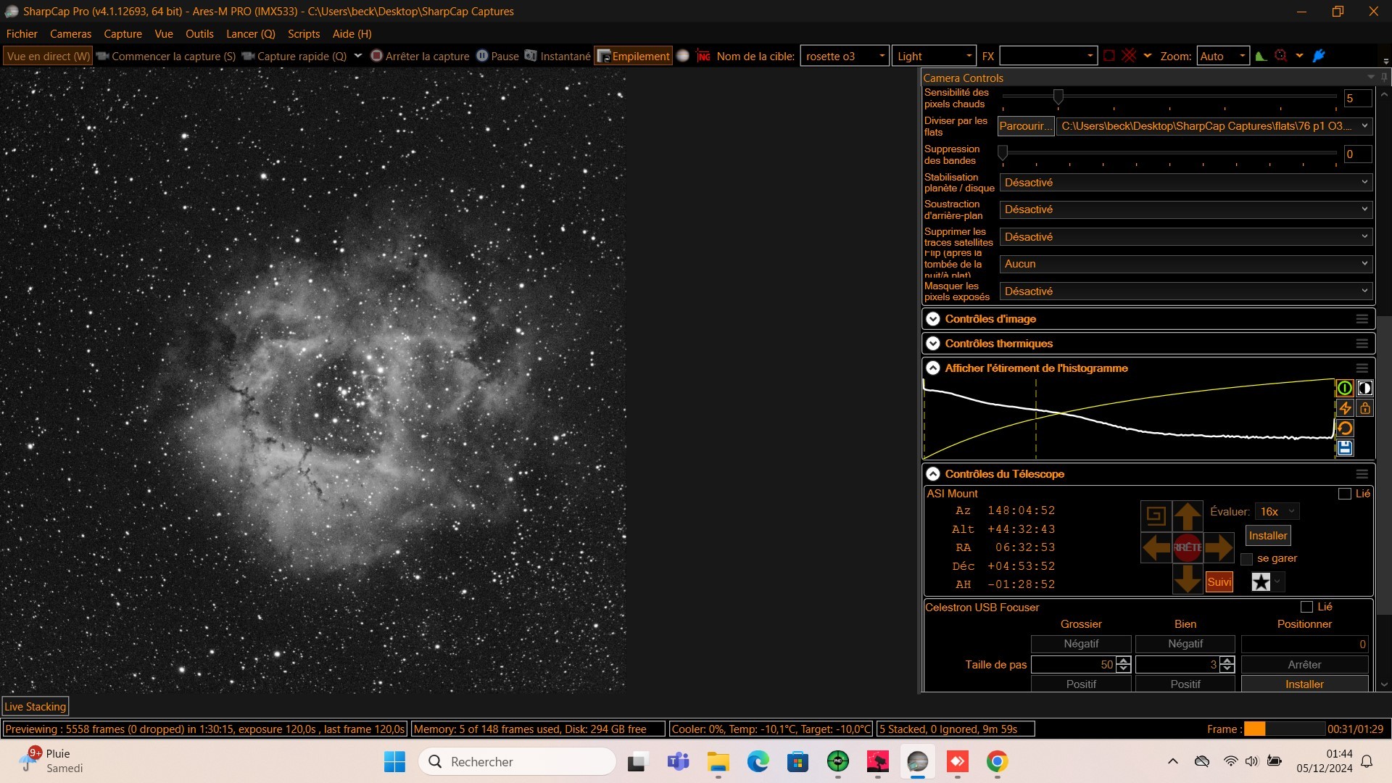Open Masquer les pixels exposés dropdown

[1185, 291]
